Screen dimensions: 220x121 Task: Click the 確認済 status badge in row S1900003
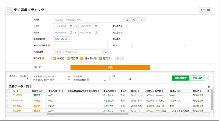coord(37,95)
